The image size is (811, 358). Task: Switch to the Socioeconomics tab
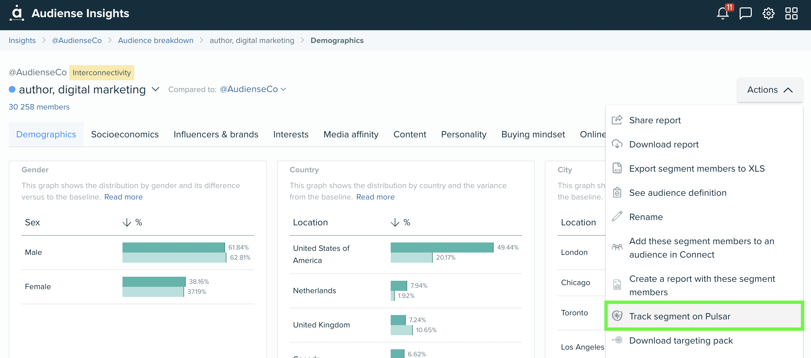125,134
